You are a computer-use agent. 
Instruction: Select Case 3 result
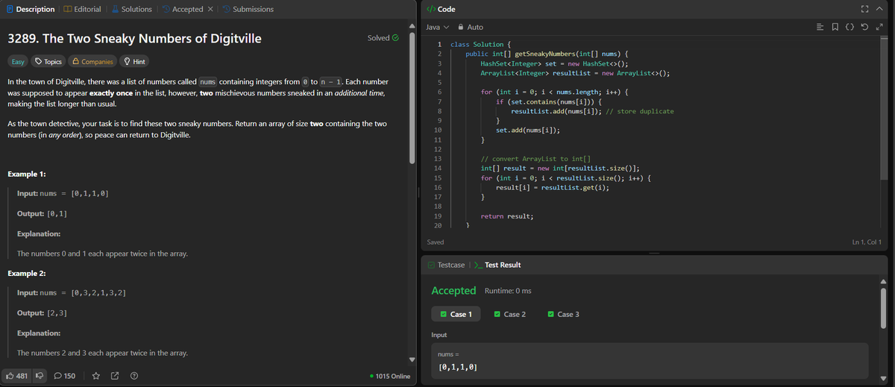pyautogui.click(x=564, y=314)
